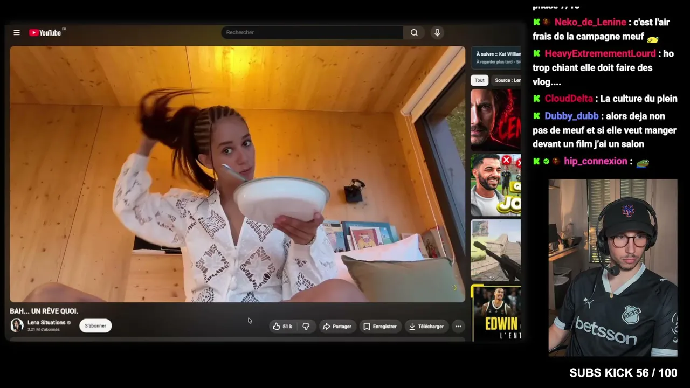
Task: Open hip_connexion's chat profile
Action: (596, 161)
